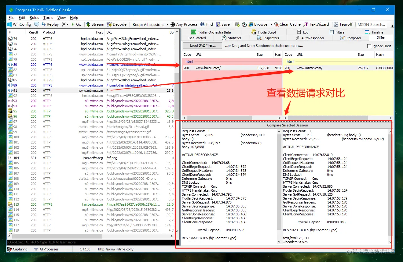The image size is (403, 262).
Task: Open the Edit menu
Action: pos(22,18)
